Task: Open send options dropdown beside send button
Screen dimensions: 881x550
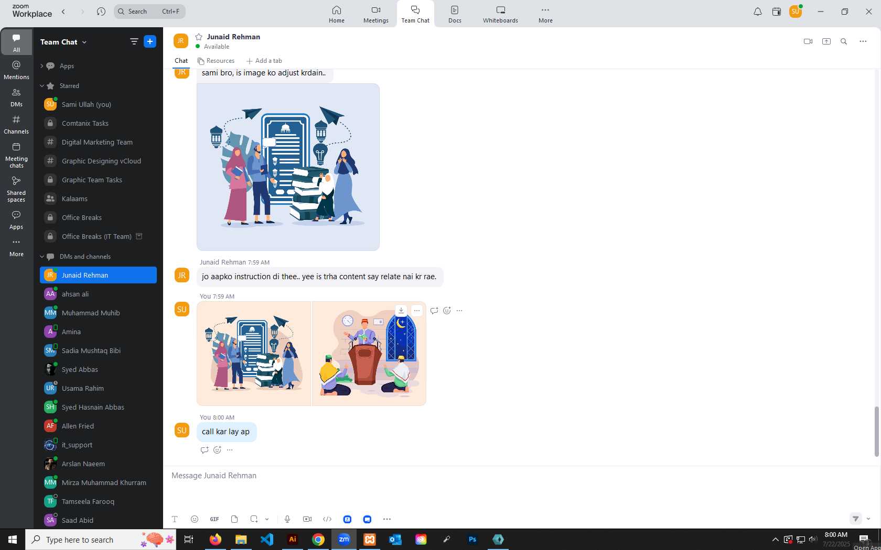Action: tap(868, 519)
